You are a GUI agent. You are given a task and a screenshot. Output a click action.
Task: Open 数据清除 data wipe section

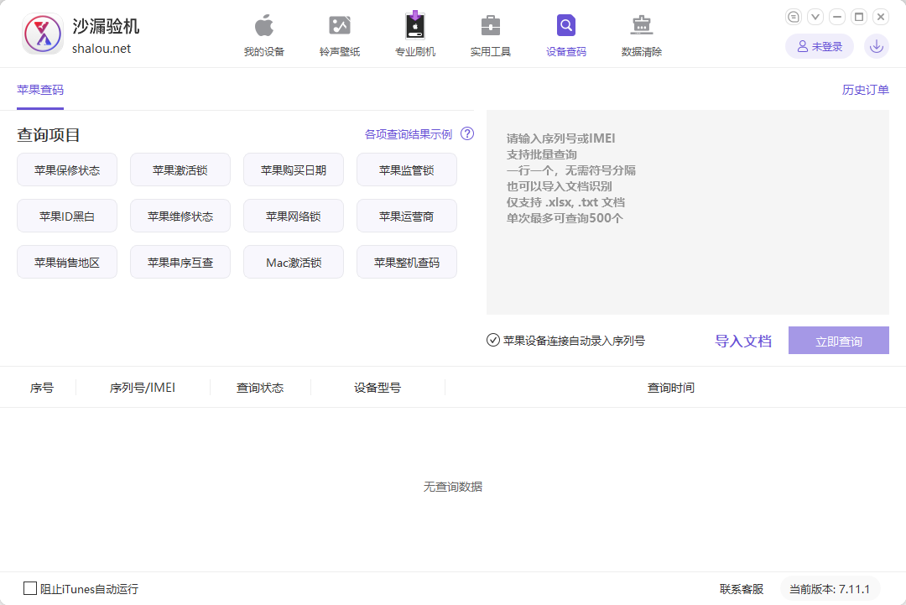click(642, 36)
